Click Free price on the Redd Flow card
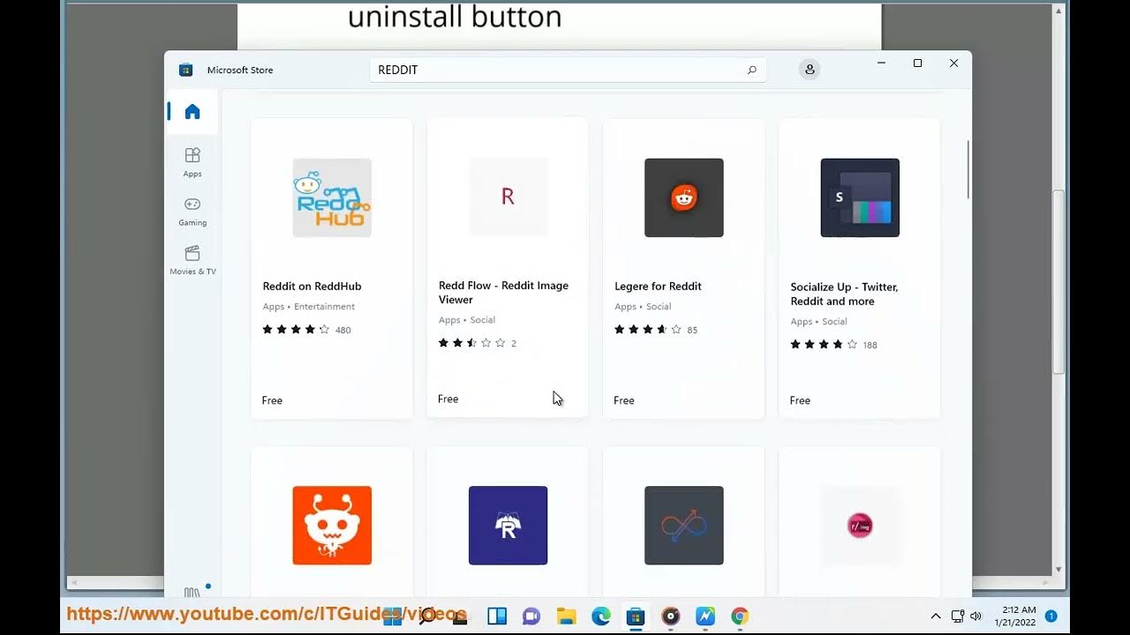 [x=448, y=400]
